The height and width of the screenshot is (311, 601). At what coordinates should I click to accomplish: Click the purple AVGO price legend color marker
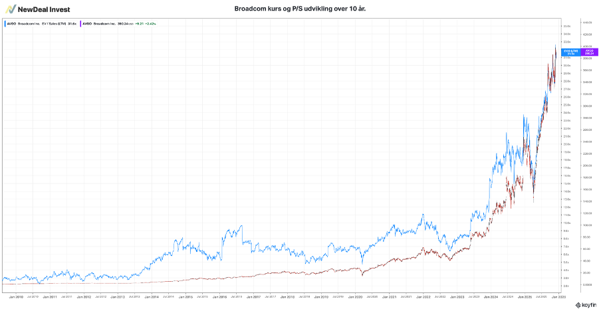coord(82,23)
